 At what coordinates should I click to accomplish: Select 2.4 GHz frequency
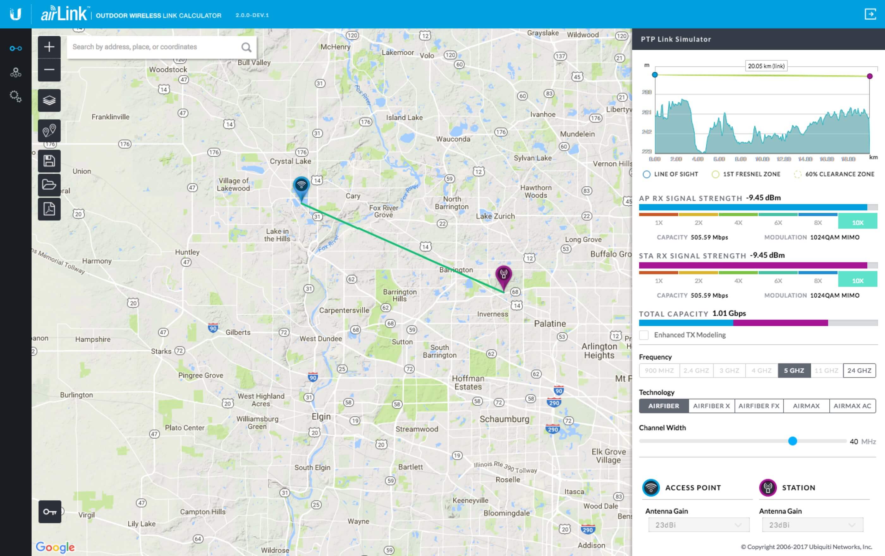tap(696, 371)
